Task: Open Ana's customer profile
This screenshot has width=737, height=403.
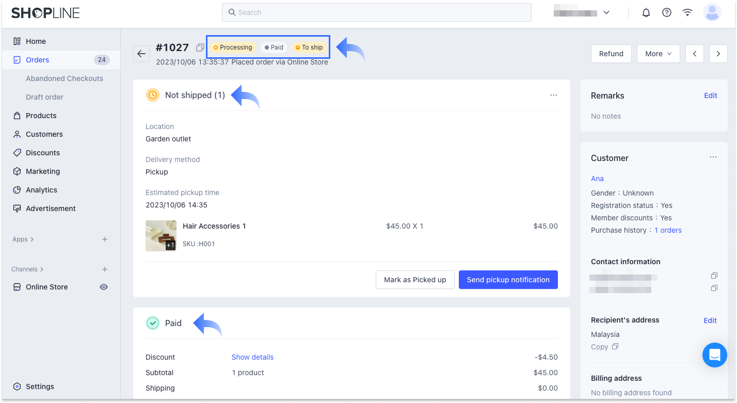Action: tap(597, 179)
